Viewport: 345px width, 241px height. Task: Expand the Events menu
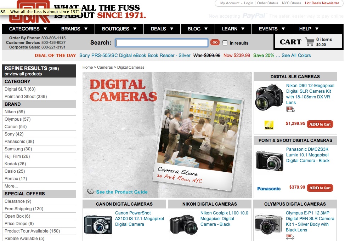coord(272,29)
